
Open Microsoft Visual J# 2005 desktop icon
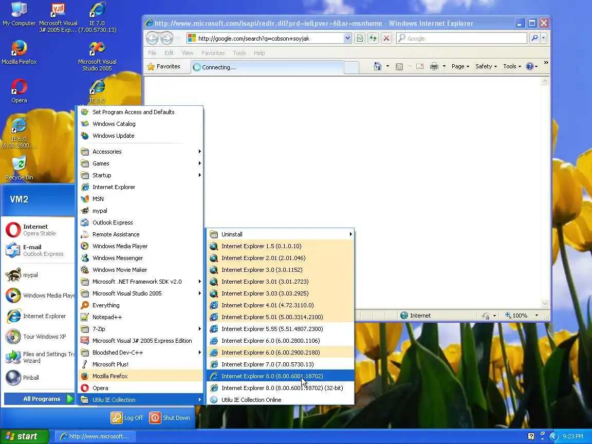coord(58,17)
